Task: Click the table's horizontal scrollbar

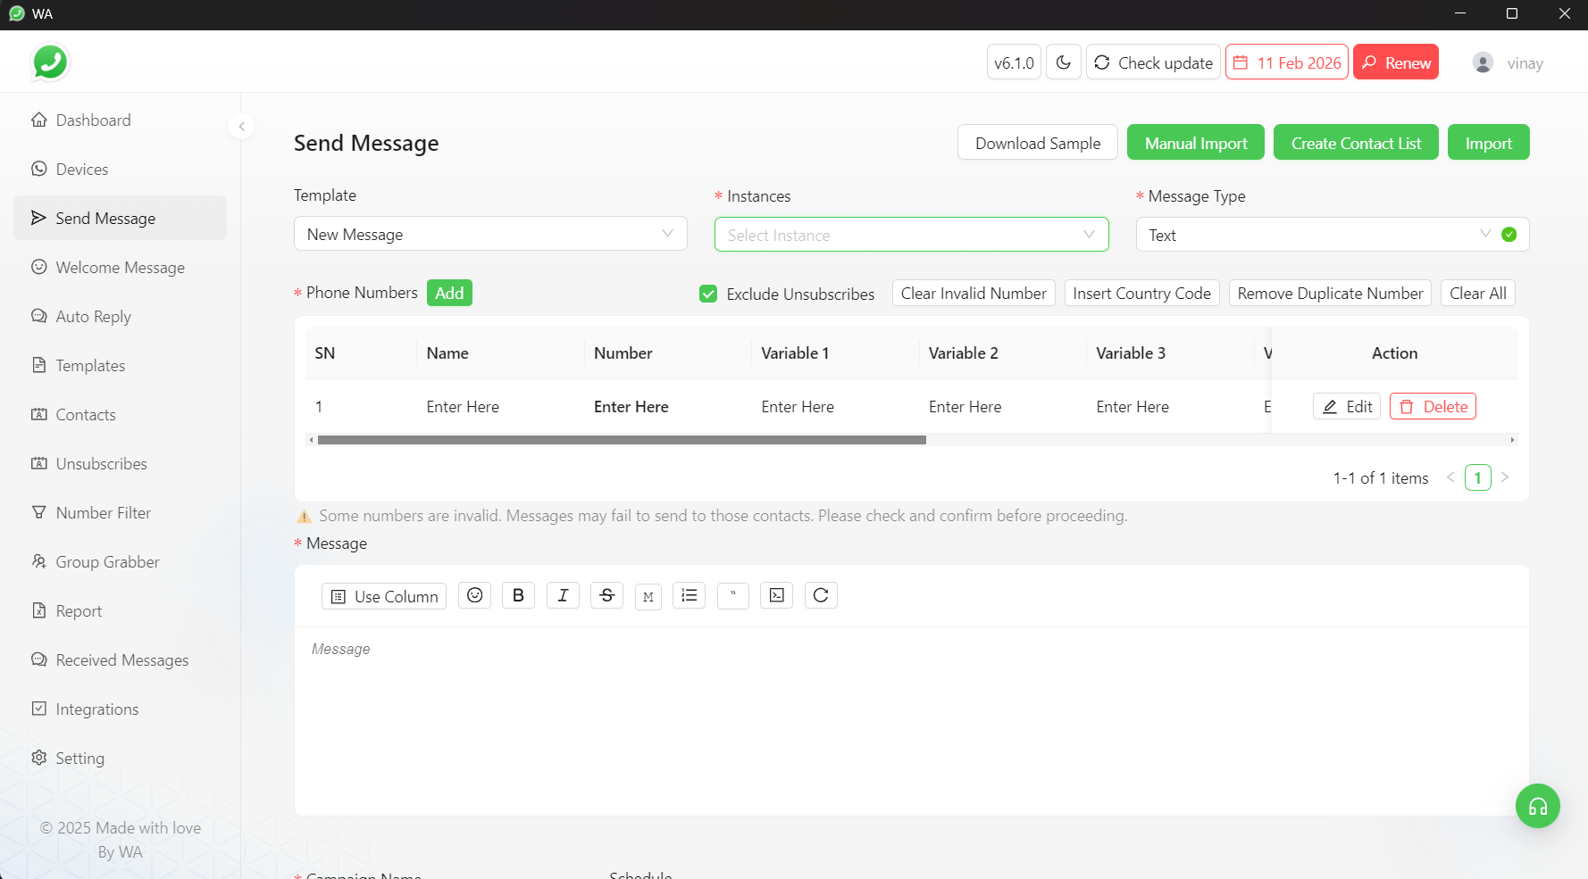Action: click(622, 440)
